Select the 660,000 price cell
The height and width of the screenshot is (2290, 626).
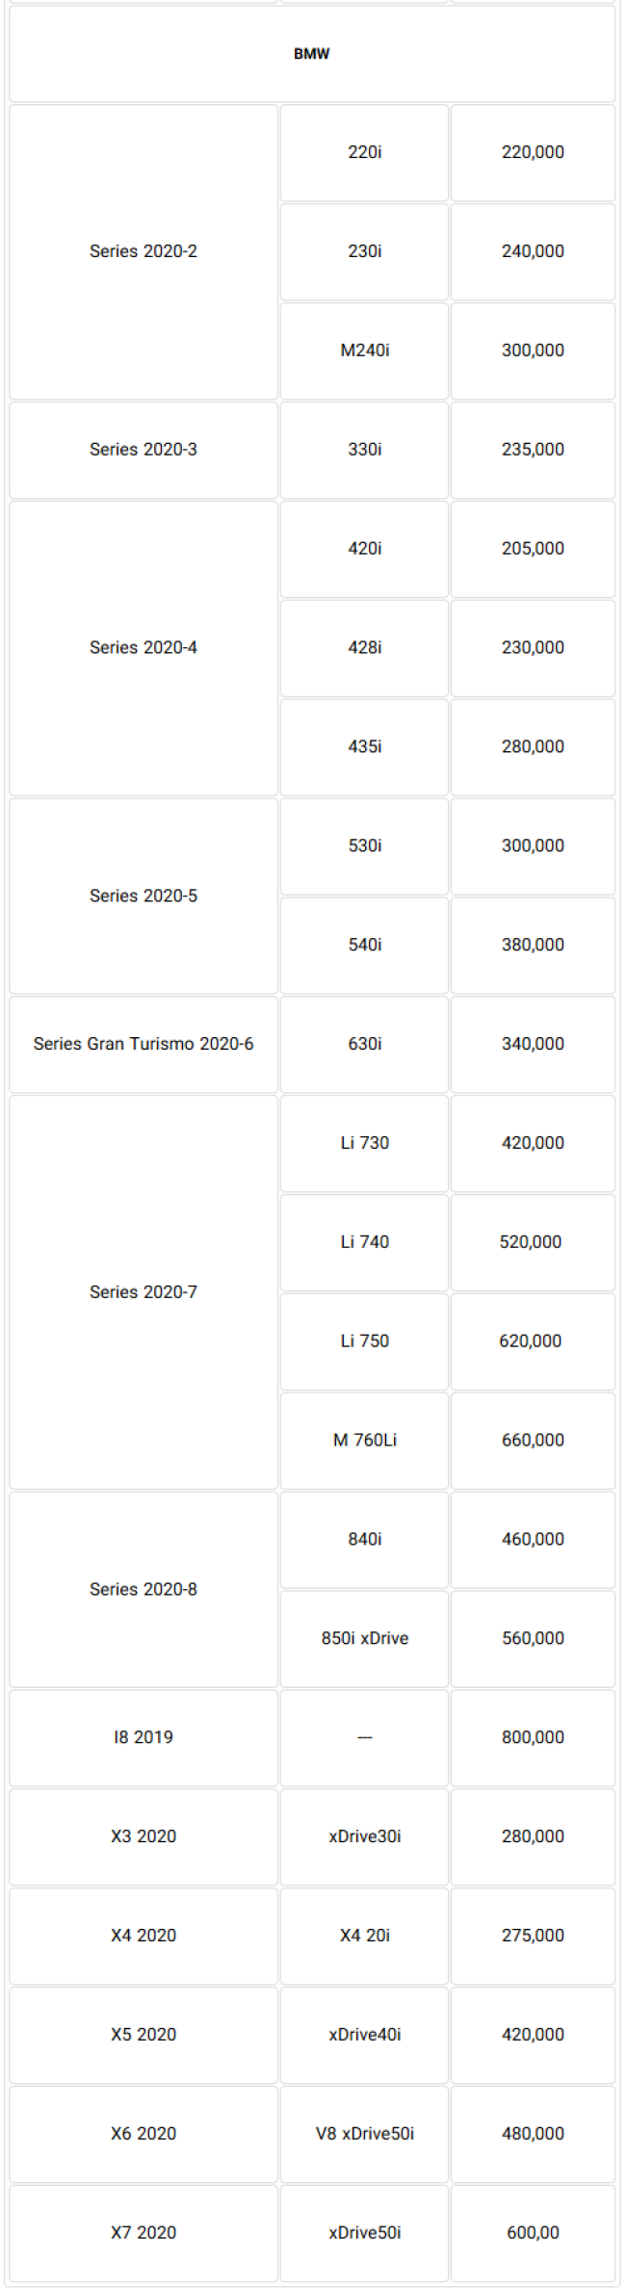(533, 1441)
